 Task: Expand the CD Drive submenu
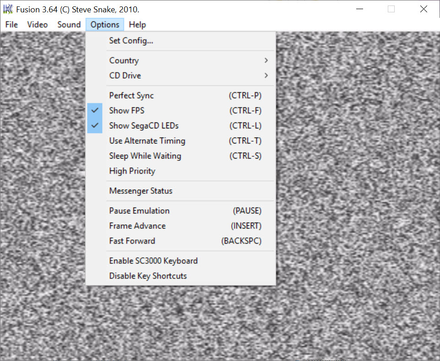(181, 75)
